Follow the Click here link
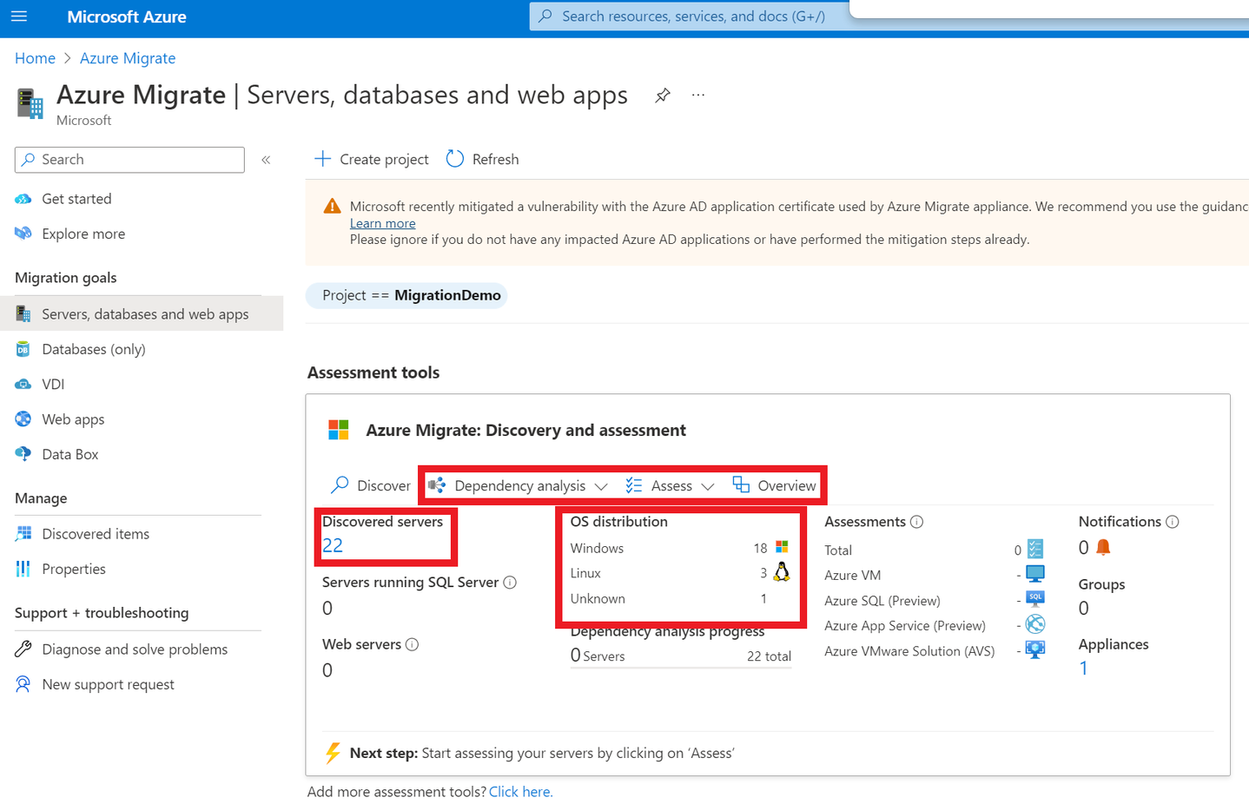Viewport: 1249px width, 804px height. (x=520, y=792)
